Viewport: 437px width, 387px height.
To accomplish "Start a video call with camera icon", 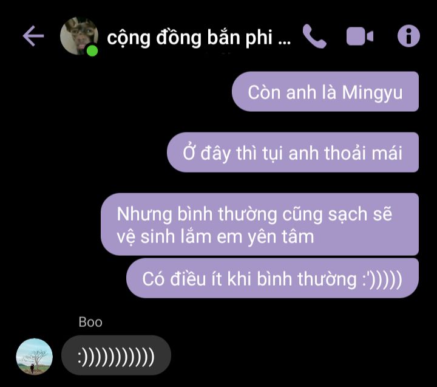I will click(x=359, y=36).
